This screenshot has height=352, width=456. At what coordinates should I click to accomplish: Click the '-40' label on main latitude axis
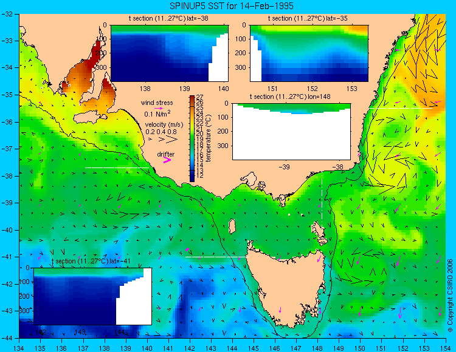[x=7, y=230]
